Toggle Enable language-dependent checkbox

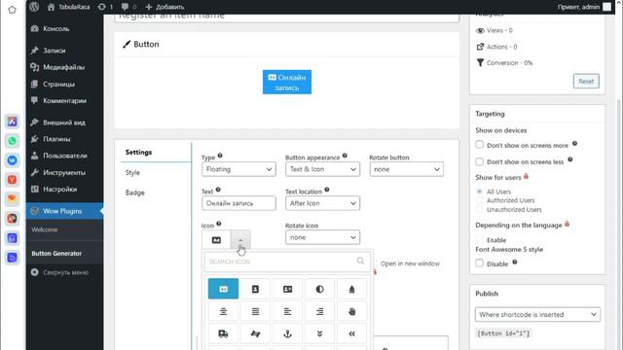click(x=480, y=239)
